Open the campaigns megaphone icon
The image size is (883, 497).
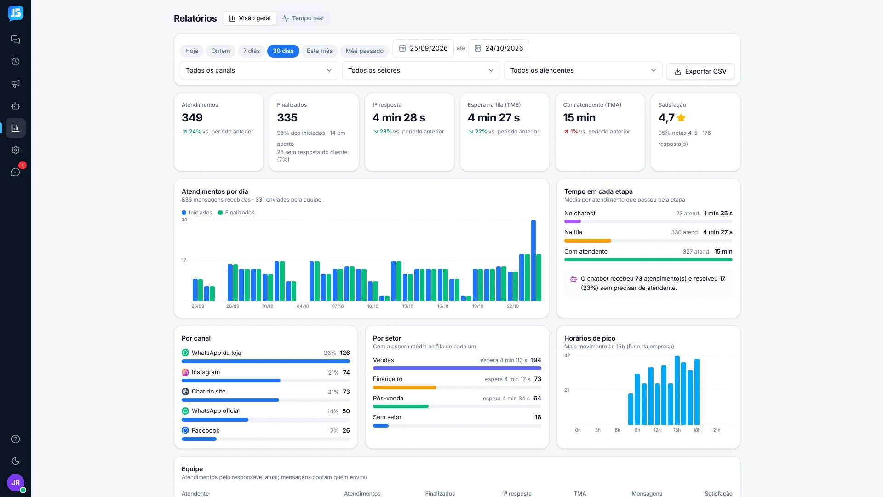point(16,84)
